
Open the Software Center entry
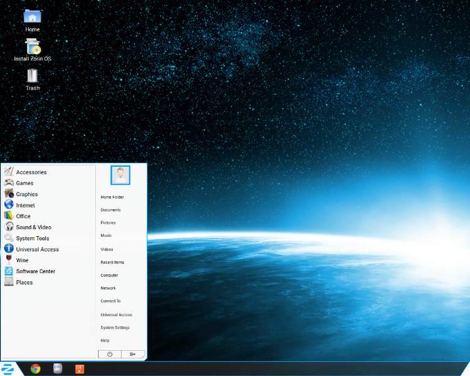pos(36,271)
